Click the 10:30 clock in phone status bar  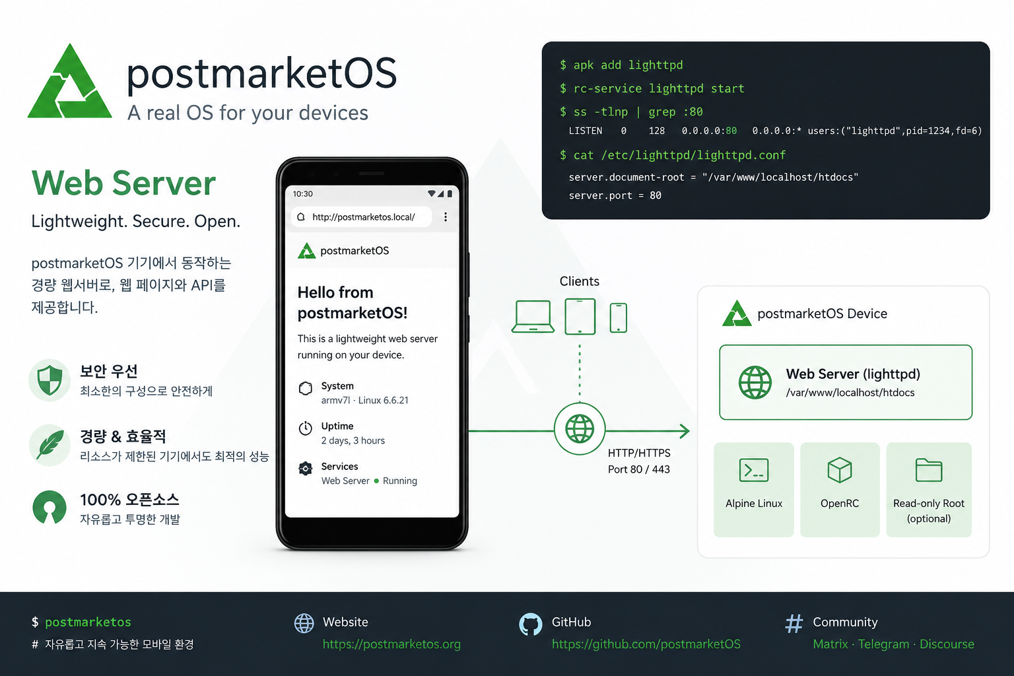click(303, 194)
